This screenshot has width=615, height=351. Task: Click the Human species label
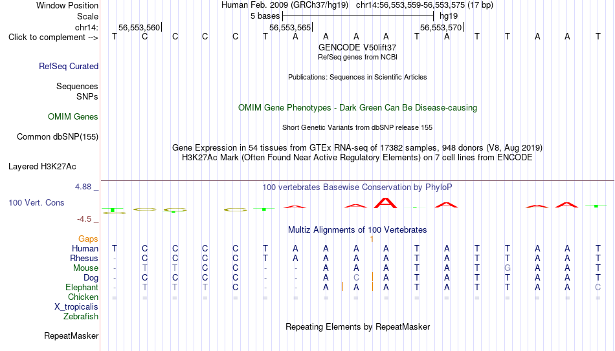tap(85, 249)
